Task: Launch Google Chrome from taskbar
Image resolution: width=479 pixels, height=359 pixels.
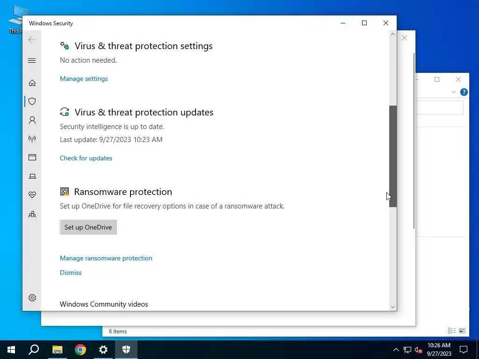Action: [x=80, y=350]
